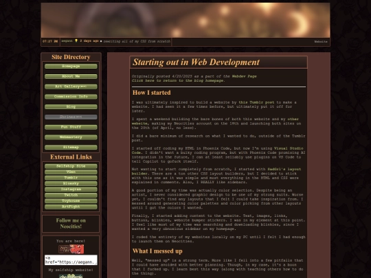This screenshot has width=371, height=278.
Task: Click the selfship website badge image
Action: pyautogui.click(x=71, y=276)
